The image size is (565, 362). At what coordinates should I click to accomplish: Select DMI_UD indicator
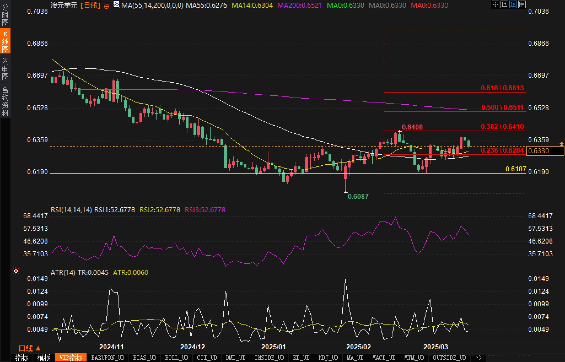tap(235, 358)
